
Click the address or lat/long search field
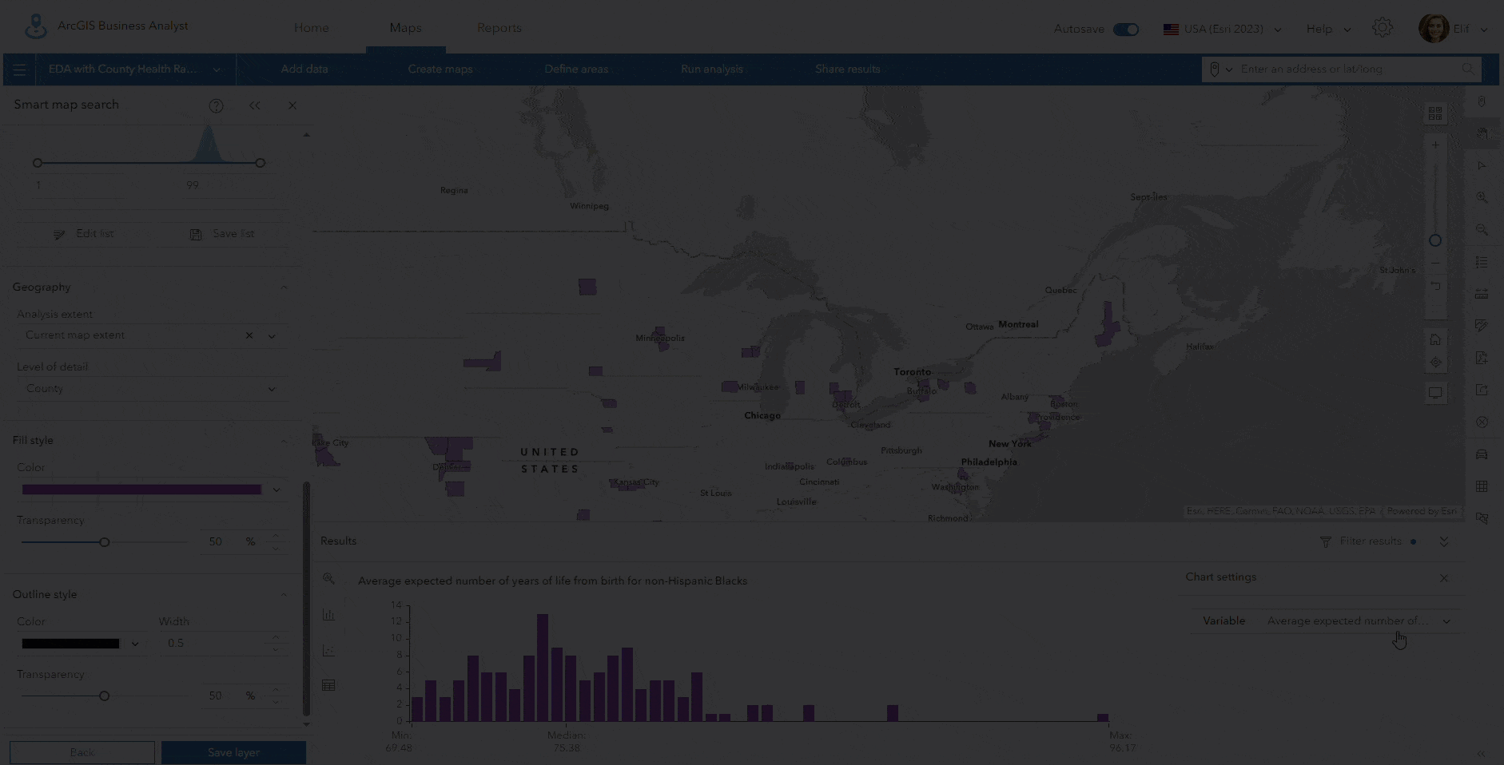click(1347, 69)
